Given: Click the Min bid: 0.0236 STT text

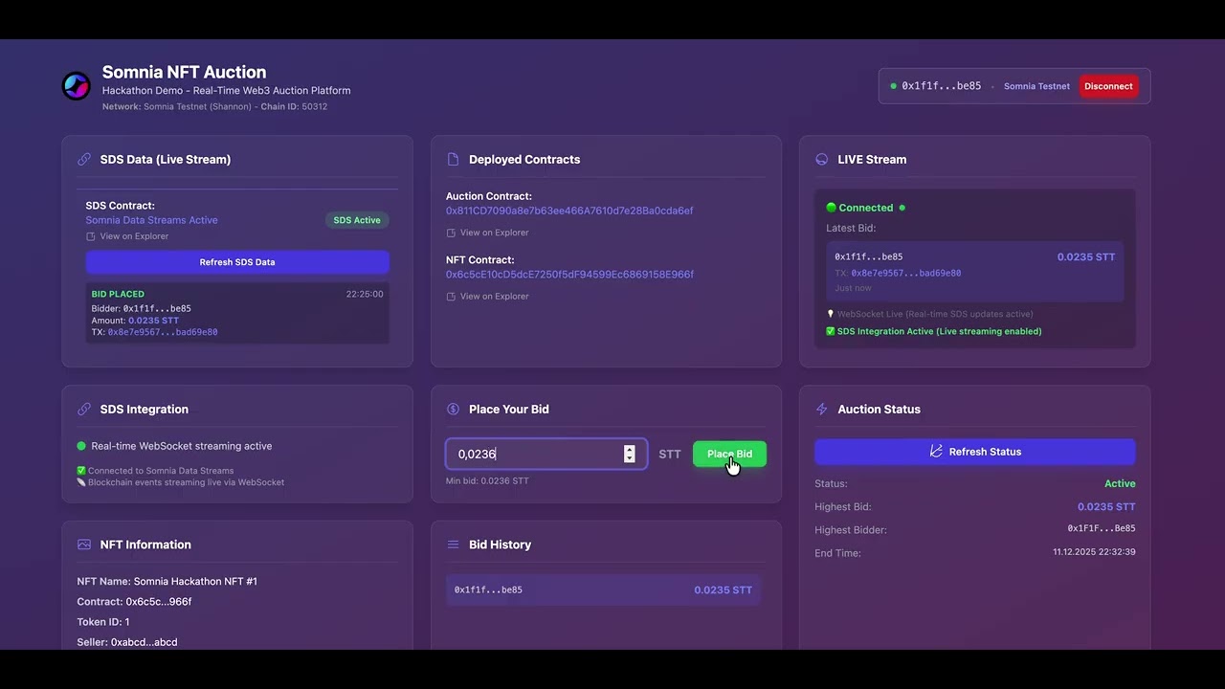Looking at the screenshot, I should (x=487, y=481).
